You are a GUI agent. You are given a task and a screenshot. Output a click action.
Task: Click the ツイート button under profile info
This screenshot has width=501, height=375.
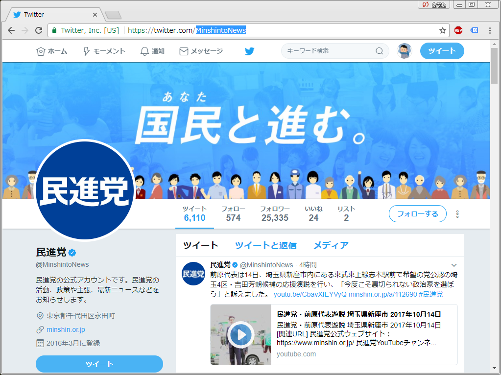pyautogui.click(x=99, y=364)
